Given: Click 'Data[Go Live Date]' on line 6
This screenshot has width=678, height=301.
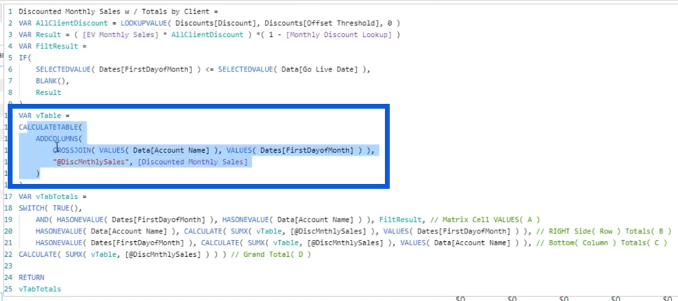Looking at the screenshot, I should click(319, 69).
